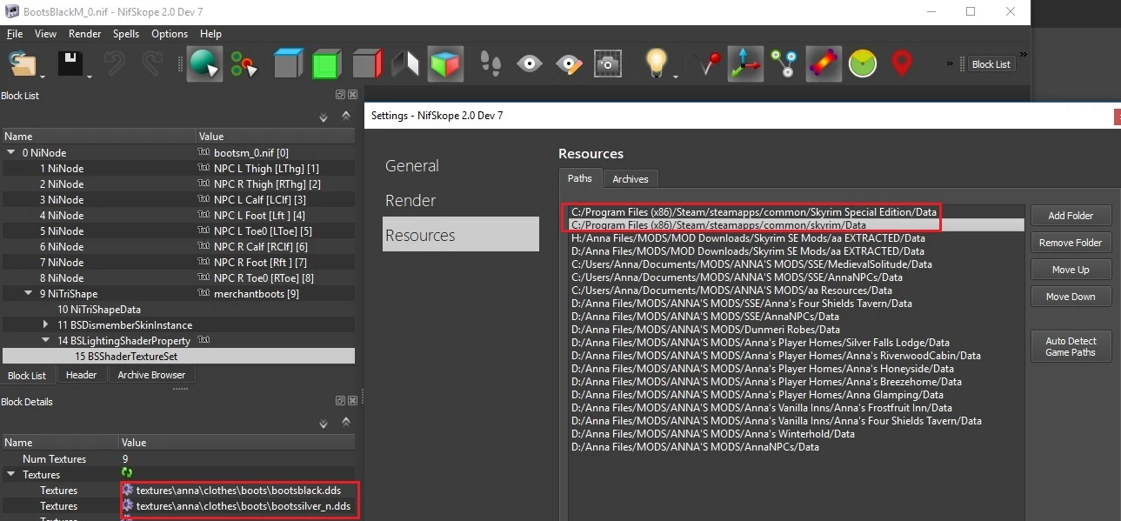
Task: Click green refresh icon in Textures row
Action: coord(128,474)
